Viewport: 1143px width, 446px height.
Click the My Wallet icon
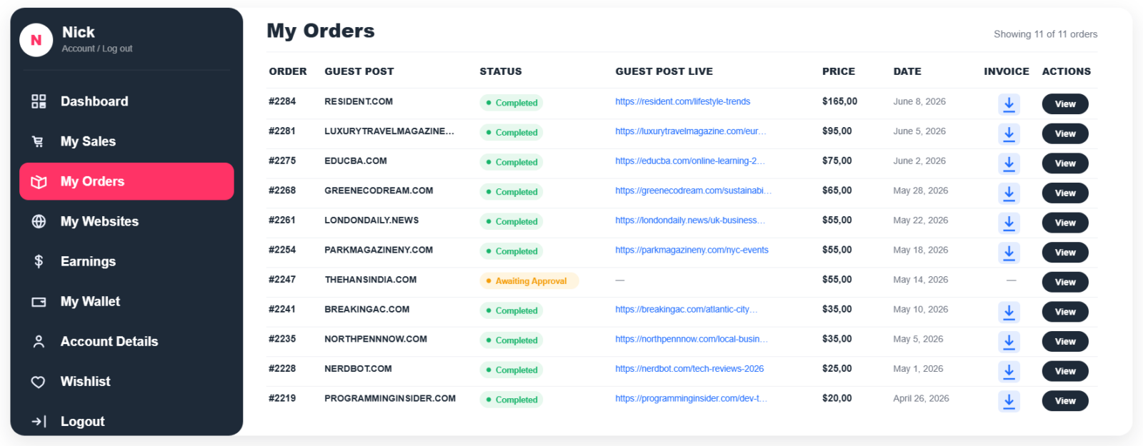coord(39,302)
